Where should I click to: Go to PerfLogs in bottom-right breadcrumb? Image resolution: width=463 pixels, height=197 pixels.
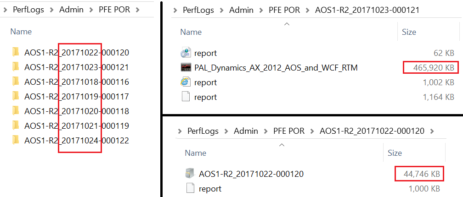pos(203,131)
